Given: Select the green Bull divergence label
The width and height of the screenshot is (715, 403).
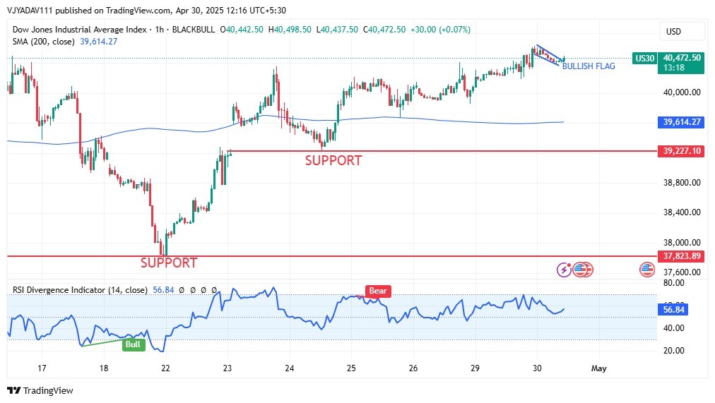Looking at the screenshot, I should [133, 344].
